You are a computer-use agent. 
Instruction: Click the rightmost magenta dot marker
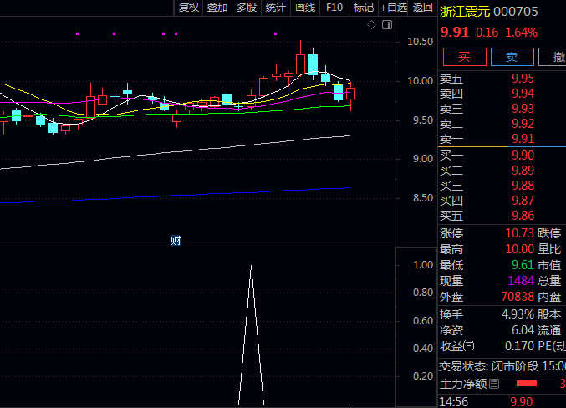click(275, 33)
